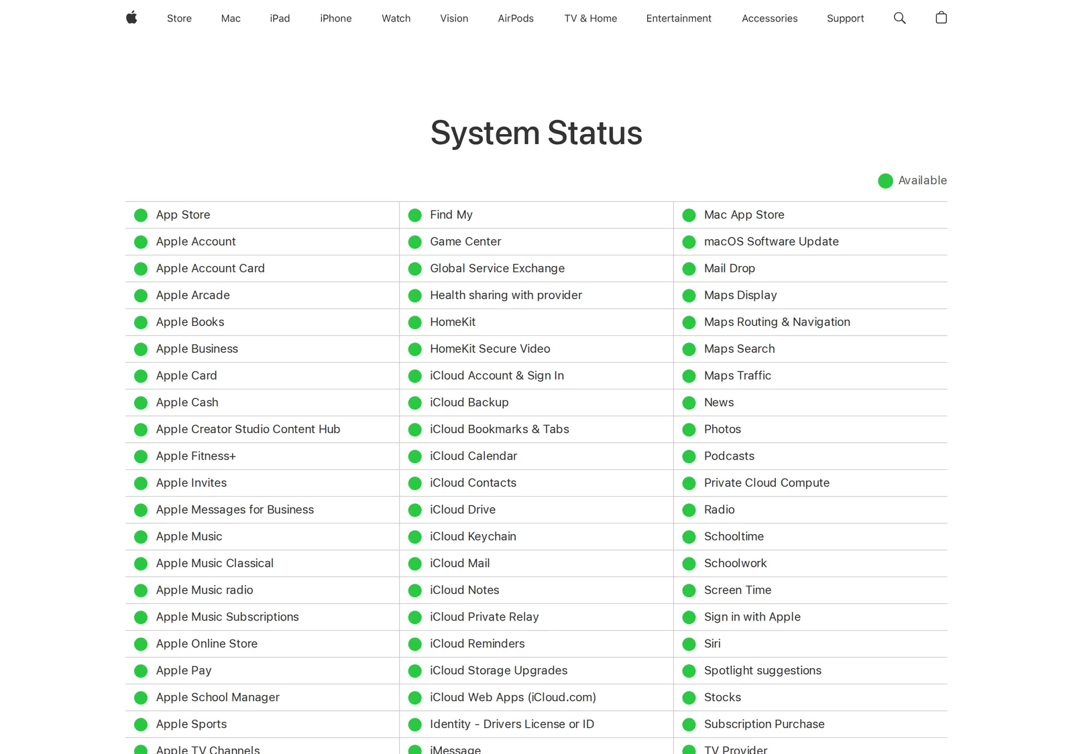Select iCloud Web Apps (iCloud.com)
The height and width of the screenshot is (754, 1073).
point(513,697)
